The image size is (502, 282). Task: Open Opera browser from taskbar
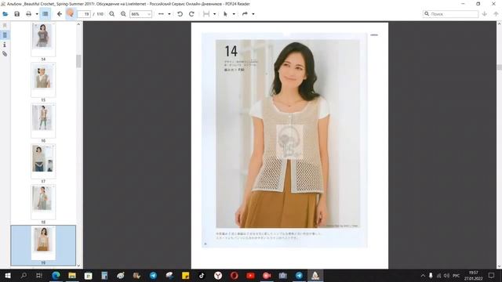click(234, 276)
